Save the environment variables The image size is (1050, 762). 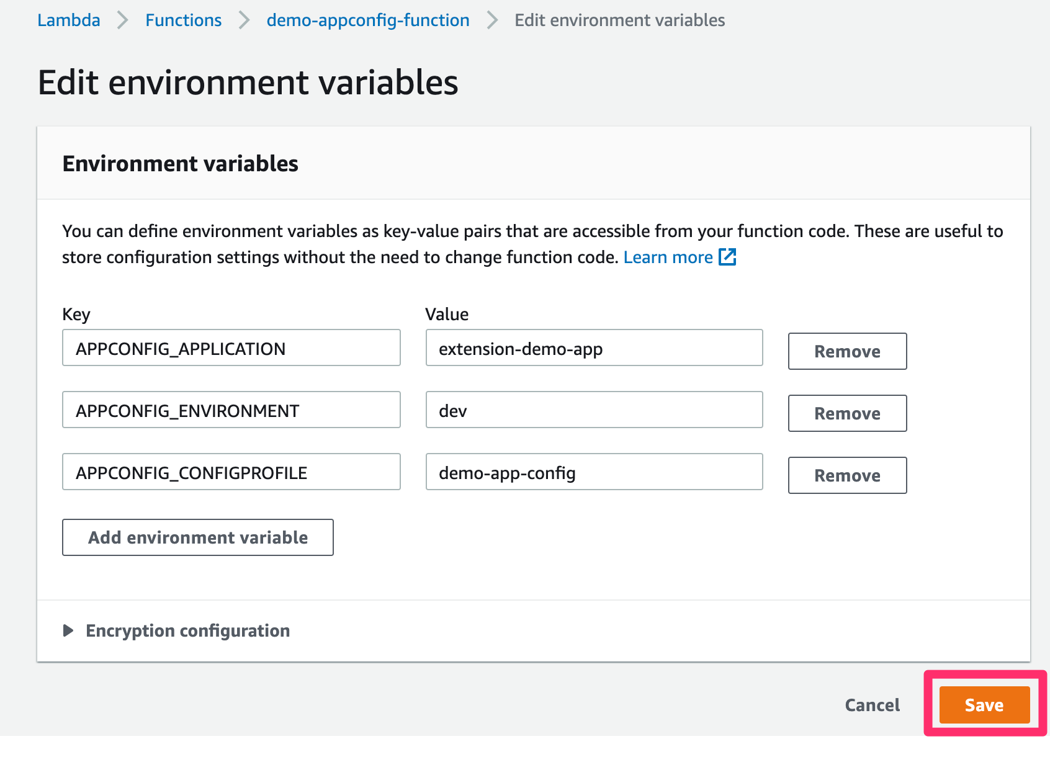coord(984,705)
